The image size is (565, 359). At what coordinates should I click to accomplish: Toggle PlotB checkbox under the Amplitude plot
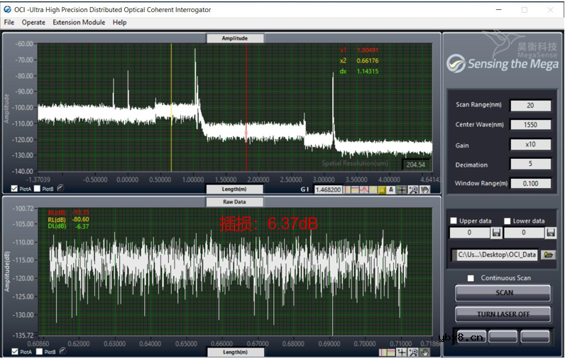38,189
